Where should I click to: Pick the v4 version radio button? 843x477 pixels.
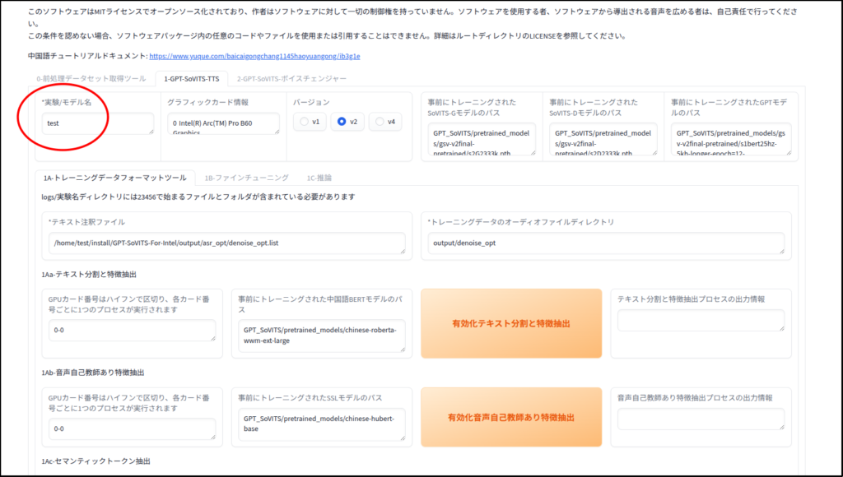click(385, 122)
